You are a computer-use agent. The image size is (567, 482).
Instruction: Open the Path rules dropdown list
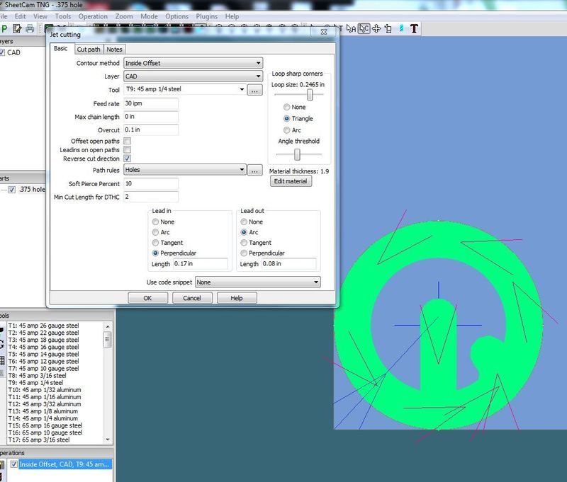pos(184,170)
